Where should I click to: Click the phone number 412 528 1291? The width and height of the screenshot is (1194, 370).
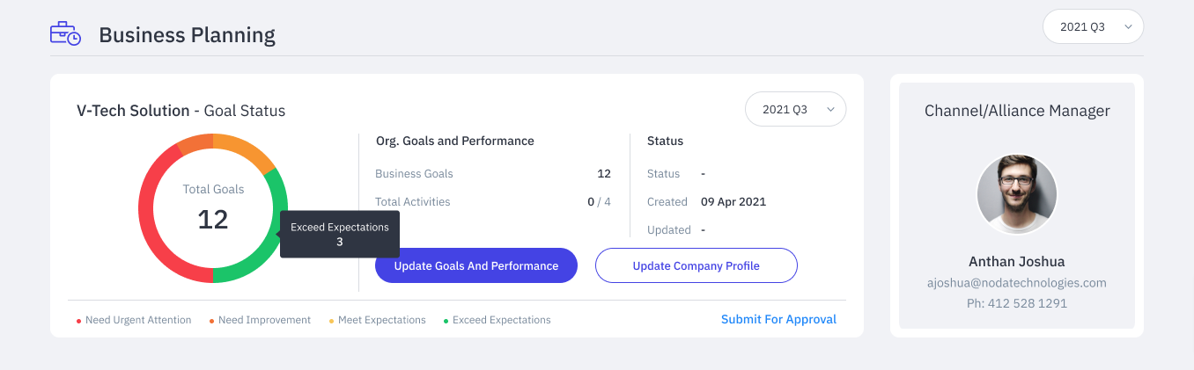1017,303
